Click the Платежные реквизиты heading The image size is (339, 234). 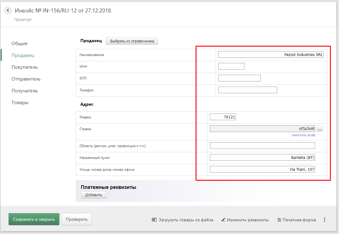tap(108, 187)
